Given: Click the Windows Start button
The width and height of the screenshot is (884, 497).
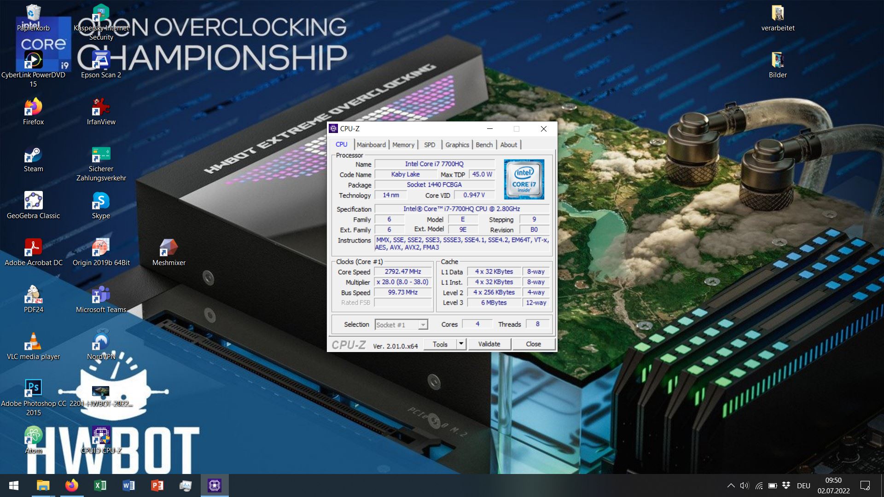Looking at the screenshot, I should 14,485.
